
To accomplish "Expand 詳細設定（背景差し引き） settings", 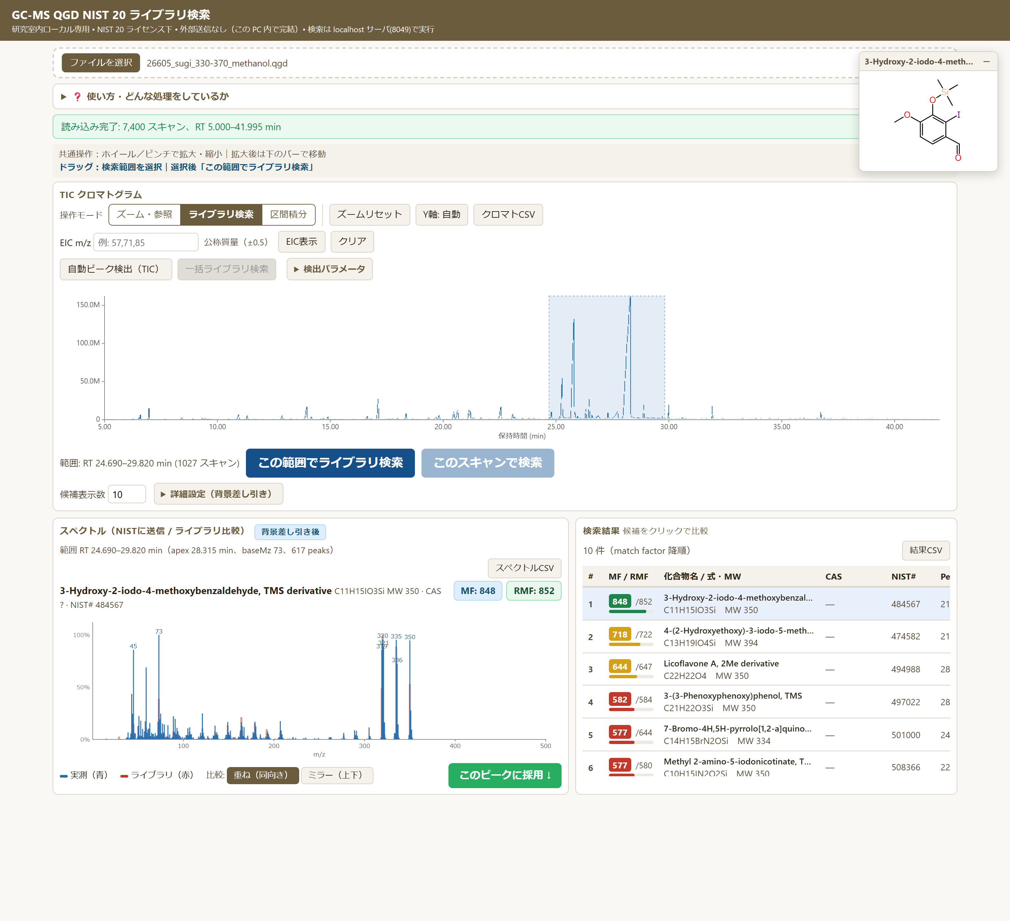I will tap(218, 494).
